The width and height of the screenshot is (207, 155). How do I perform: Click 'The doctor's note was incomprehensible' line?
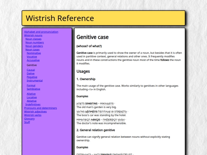(x=101, y=123)
